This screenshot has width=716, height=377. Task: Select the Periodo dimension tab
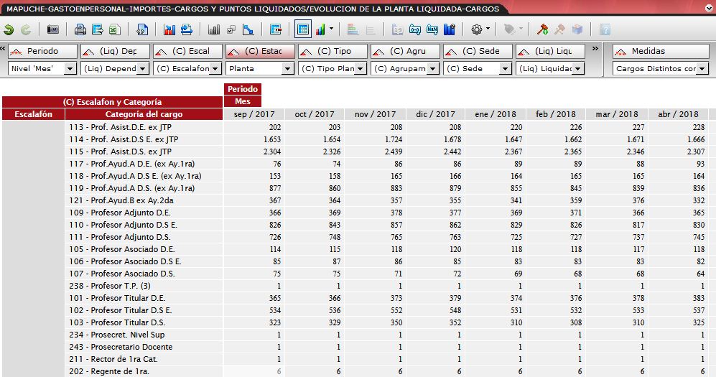pos(42,52)
